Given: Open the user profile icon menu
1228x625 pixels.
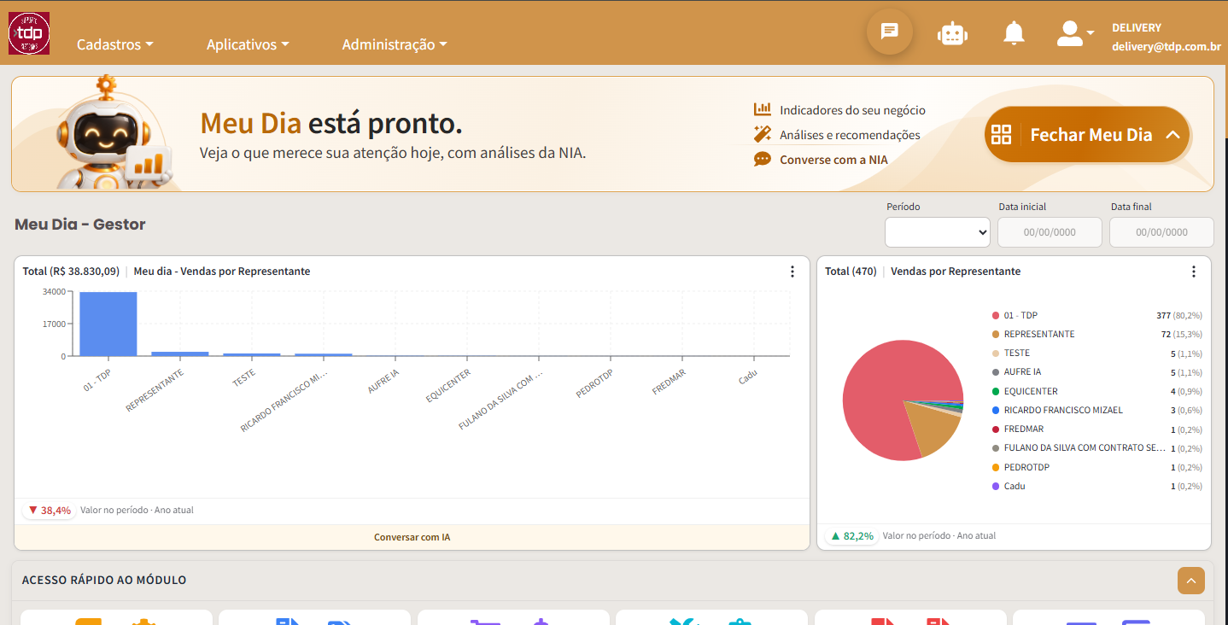Looking at the screenshot, I should tap(1075, 33).
